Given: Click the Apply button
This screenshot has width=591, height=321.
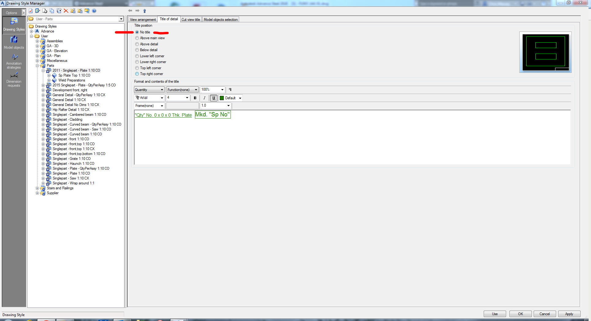Looking at the screenshot, I should [x=569, y=314].
